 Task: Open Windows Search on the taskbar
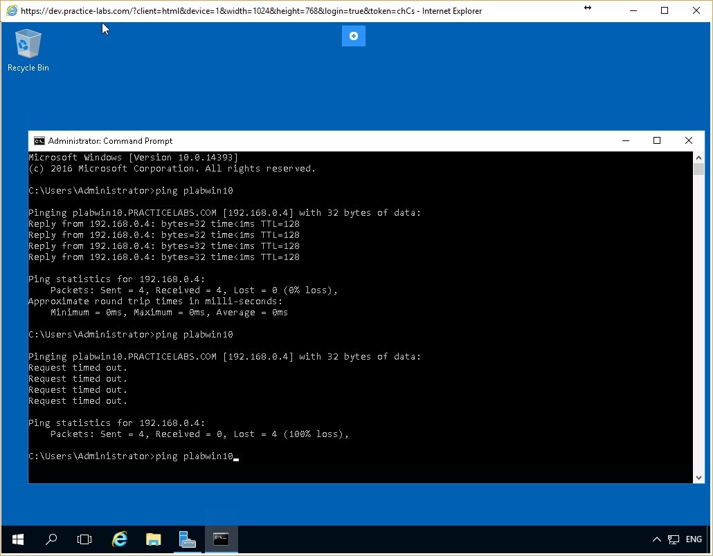tap(51, 539)
